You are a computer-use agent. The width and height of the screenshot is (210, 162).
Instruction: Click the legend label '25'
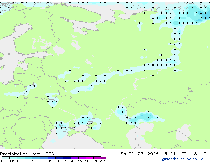(64, 161)
